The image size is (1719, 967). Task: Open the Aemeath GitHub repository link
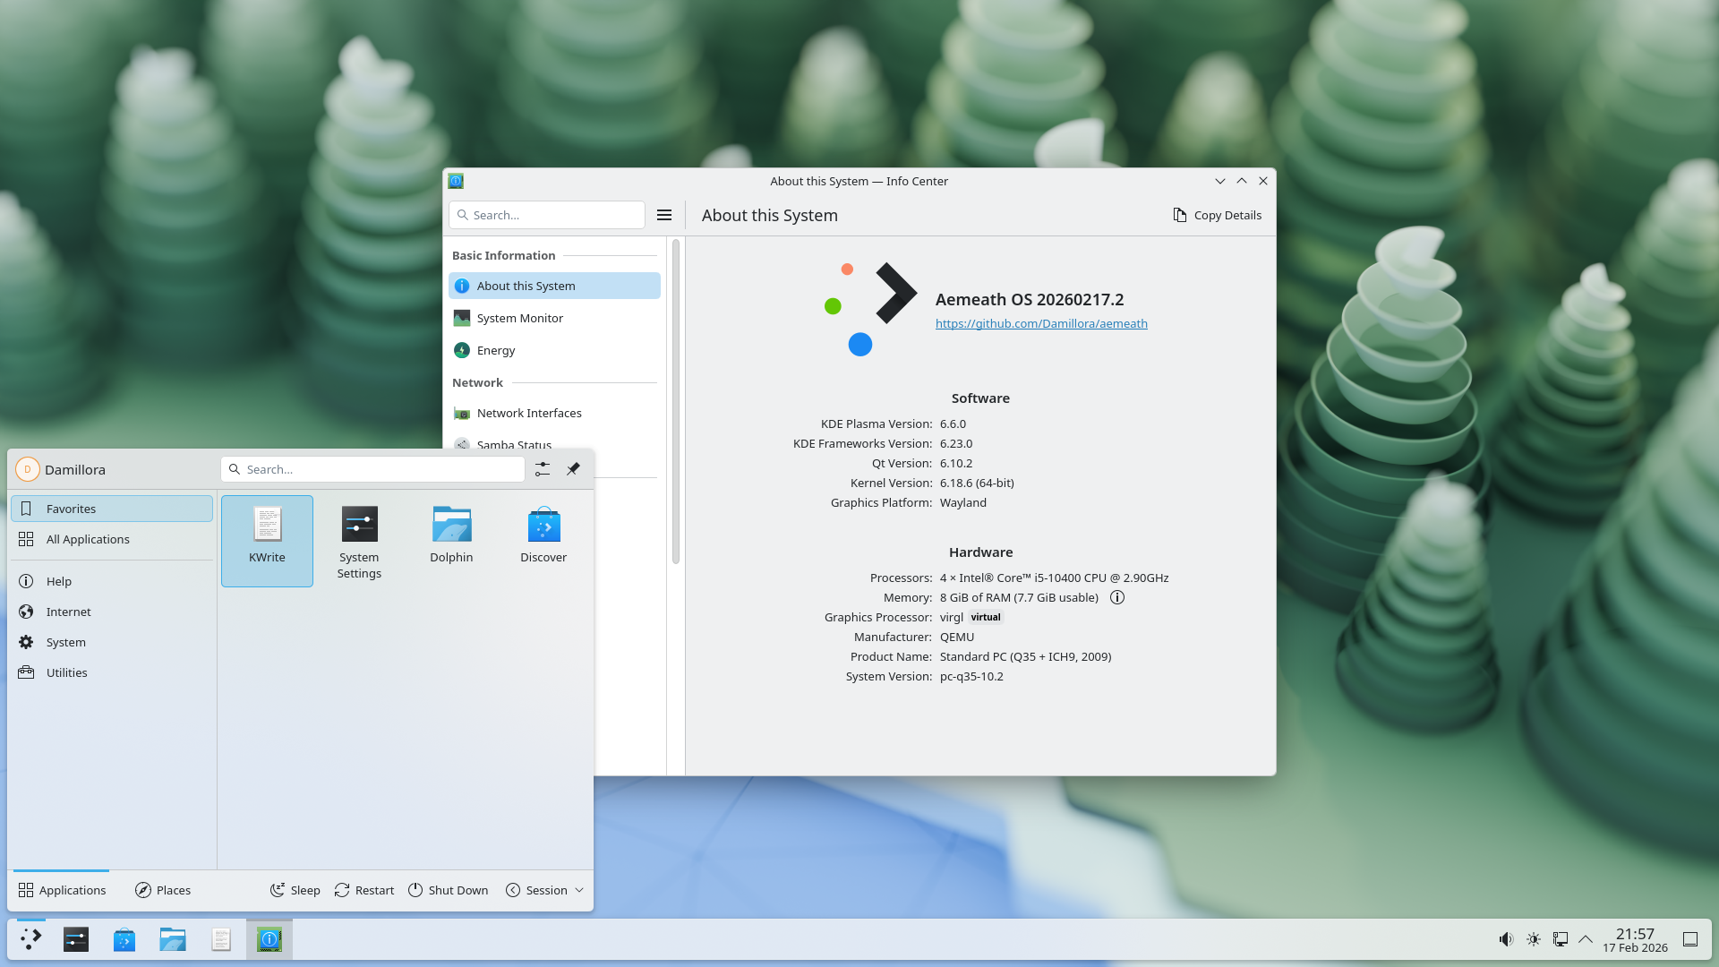click(x=1040, y=323)
